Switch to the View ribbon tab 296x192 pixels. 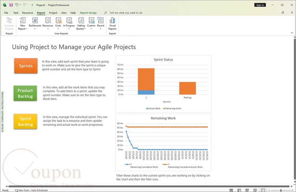pos(64,13)
